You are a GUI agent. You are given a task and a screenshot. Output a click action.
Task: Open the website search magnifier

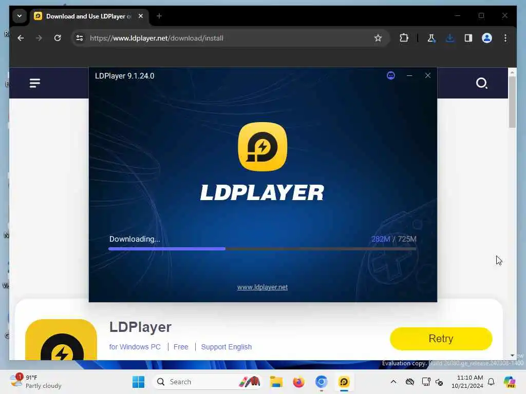482,83
